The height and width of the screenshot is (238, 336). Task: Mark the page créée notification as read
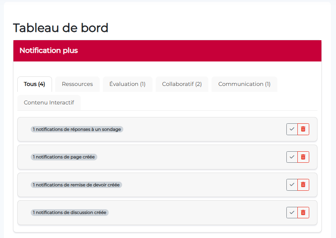[x=292, y=157]
